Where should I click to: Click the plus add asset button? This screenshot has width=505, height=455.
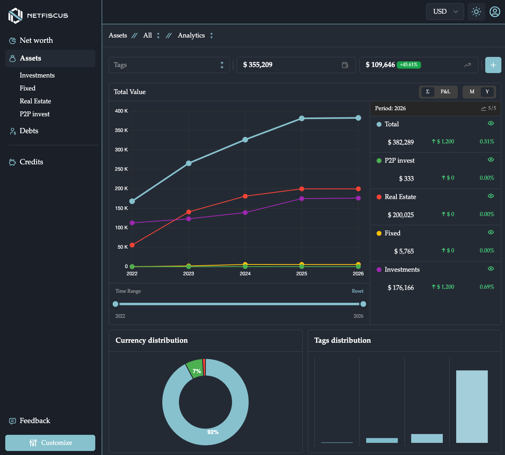click(x=493, y=65)
